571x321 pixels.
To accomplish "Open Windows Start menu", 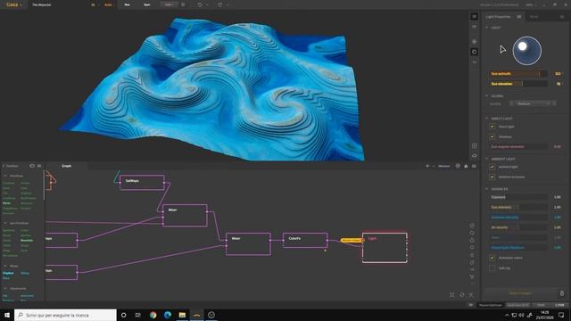I will pyautogui.click(x=7, y=315).
